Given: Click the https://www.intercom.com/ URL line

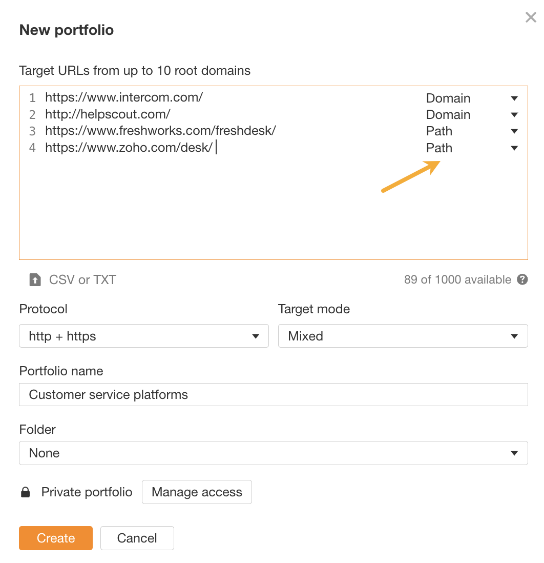Looking at the screenshot, I should 124,97.
